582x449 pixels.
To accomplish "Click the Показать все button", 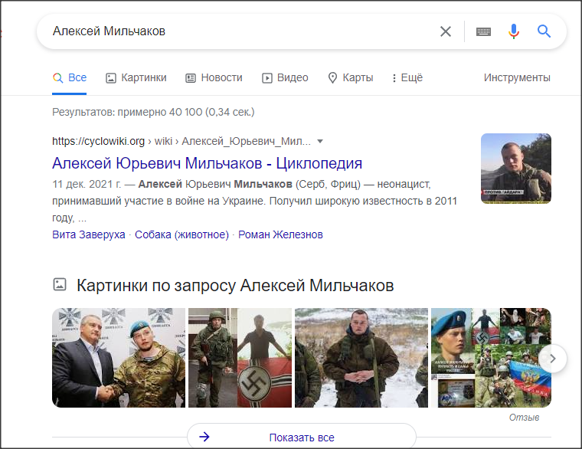I will pyautogui.click(x=302, y=437).
